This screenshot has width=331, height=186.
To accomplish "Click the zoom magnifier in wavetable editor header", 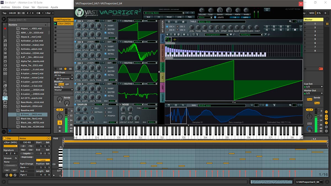I will 290,21.
